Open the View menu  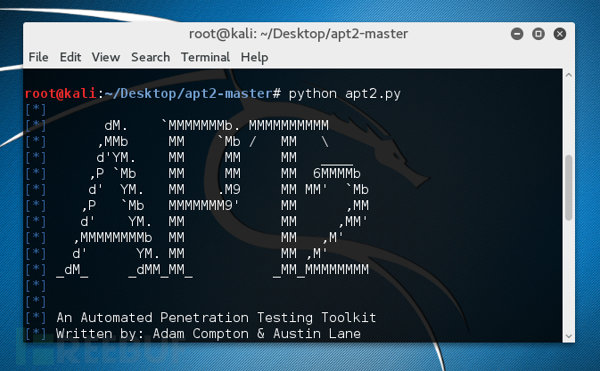[105, 57]
